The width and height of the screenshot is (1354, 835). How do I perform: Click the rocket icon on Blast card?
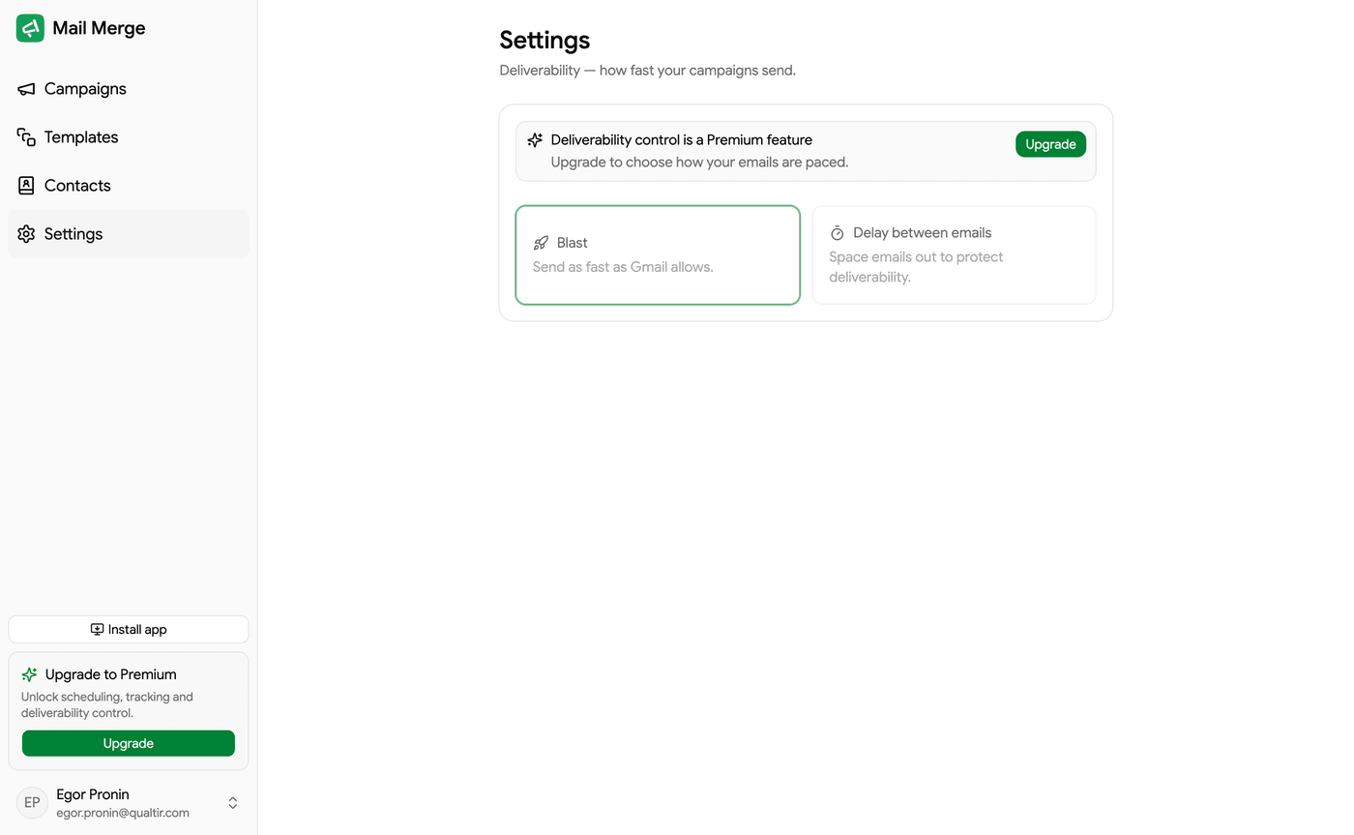(x=541, y=243)
